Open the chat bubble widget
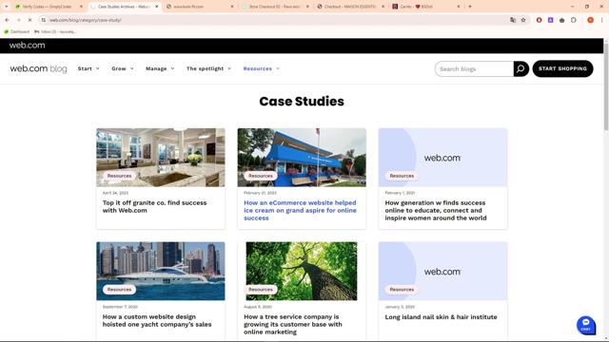 click(x=586, y=325)
